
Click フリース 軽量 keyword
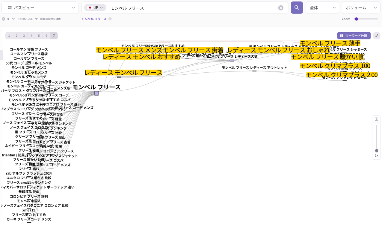51,119
